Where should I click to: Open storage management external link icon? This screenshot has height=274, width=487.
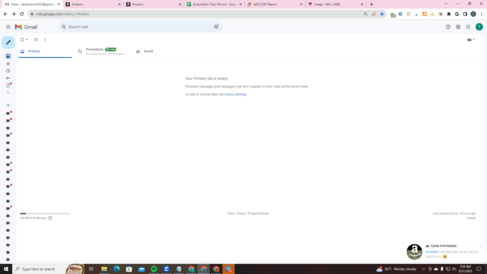tap(50, 218)
